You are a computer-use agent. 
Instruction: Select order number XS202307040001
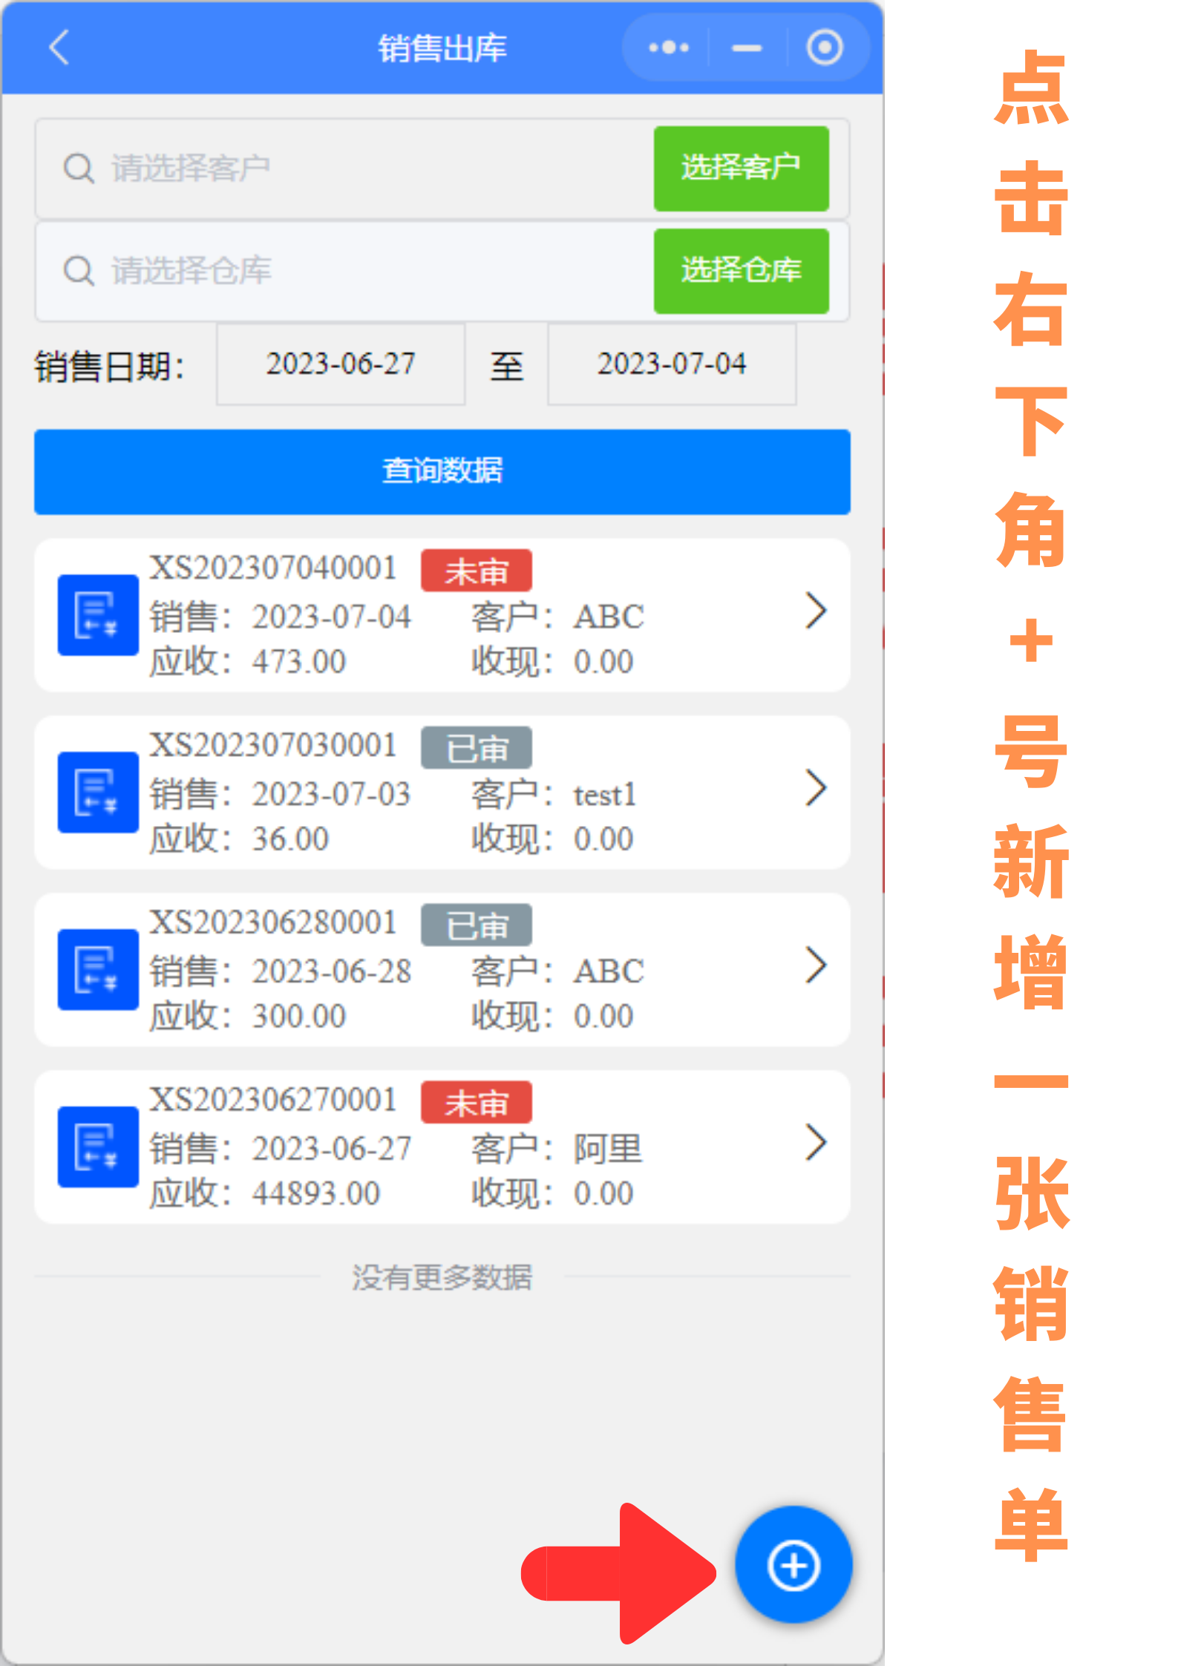pos(273,568)
